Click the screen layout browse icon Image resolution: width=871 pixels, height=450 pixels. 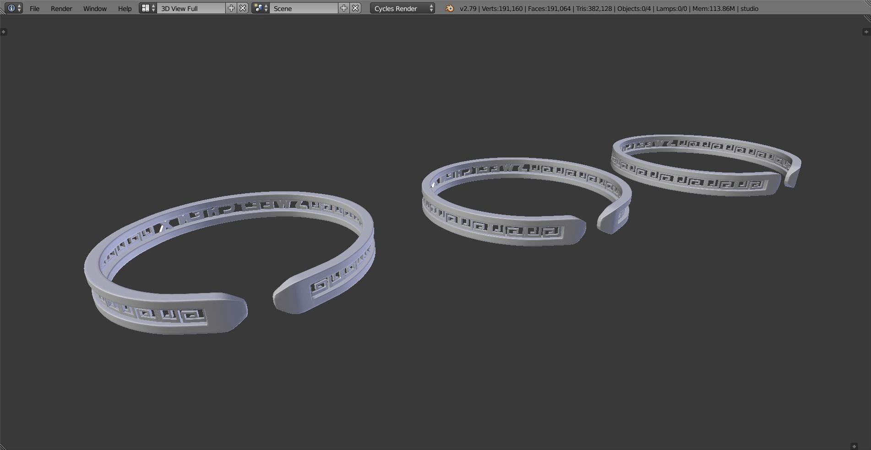[145, 8]
